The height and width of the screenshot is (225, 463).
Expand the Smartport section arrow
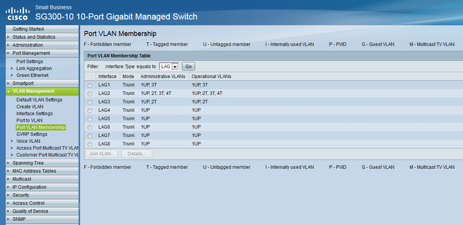point(8,83)
